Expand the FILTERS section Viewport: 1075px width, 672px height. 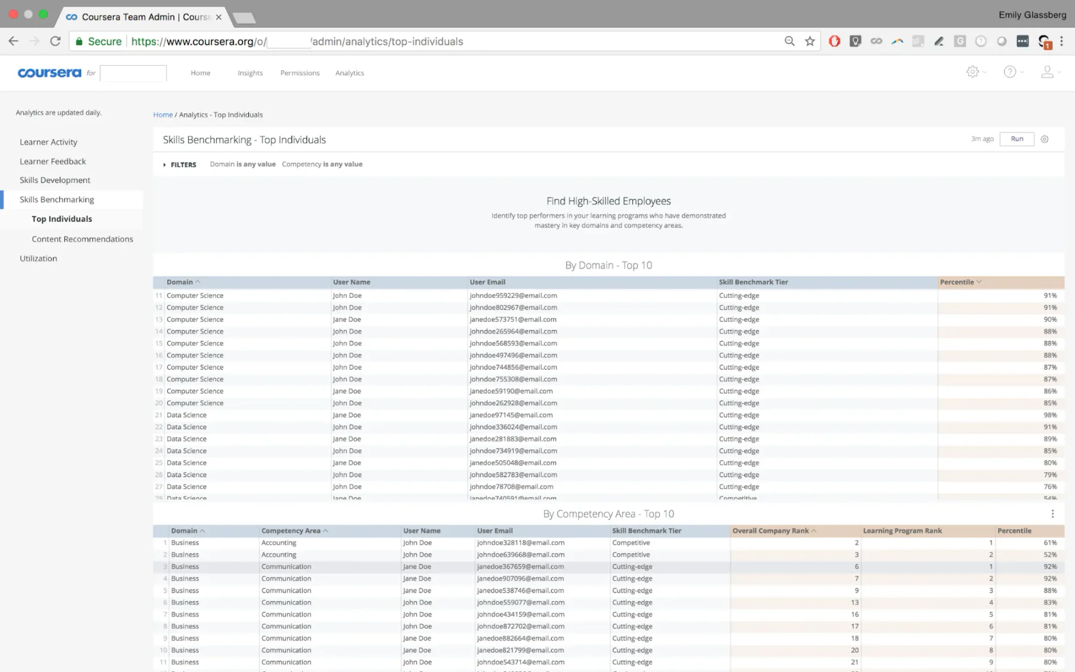click(x=180, y=165)
